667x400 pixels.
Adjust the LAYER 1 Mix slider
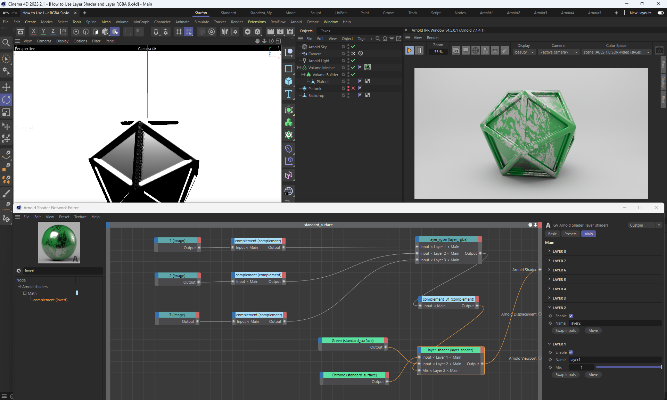pyautogui.click(x=628, y=367)
